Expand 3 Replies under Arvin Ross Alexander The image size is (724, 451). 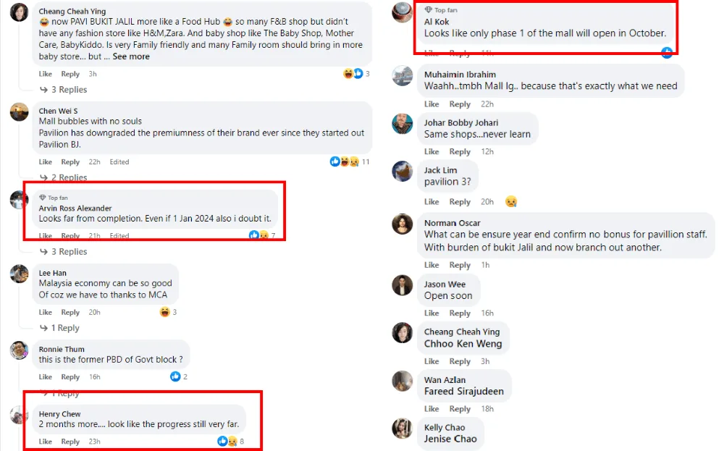click(x=69, y=252)
